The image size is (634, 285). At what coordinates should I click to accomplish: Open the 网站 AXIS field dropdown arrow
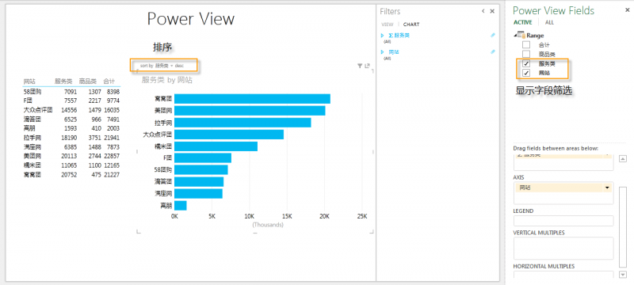coord(607,188)
